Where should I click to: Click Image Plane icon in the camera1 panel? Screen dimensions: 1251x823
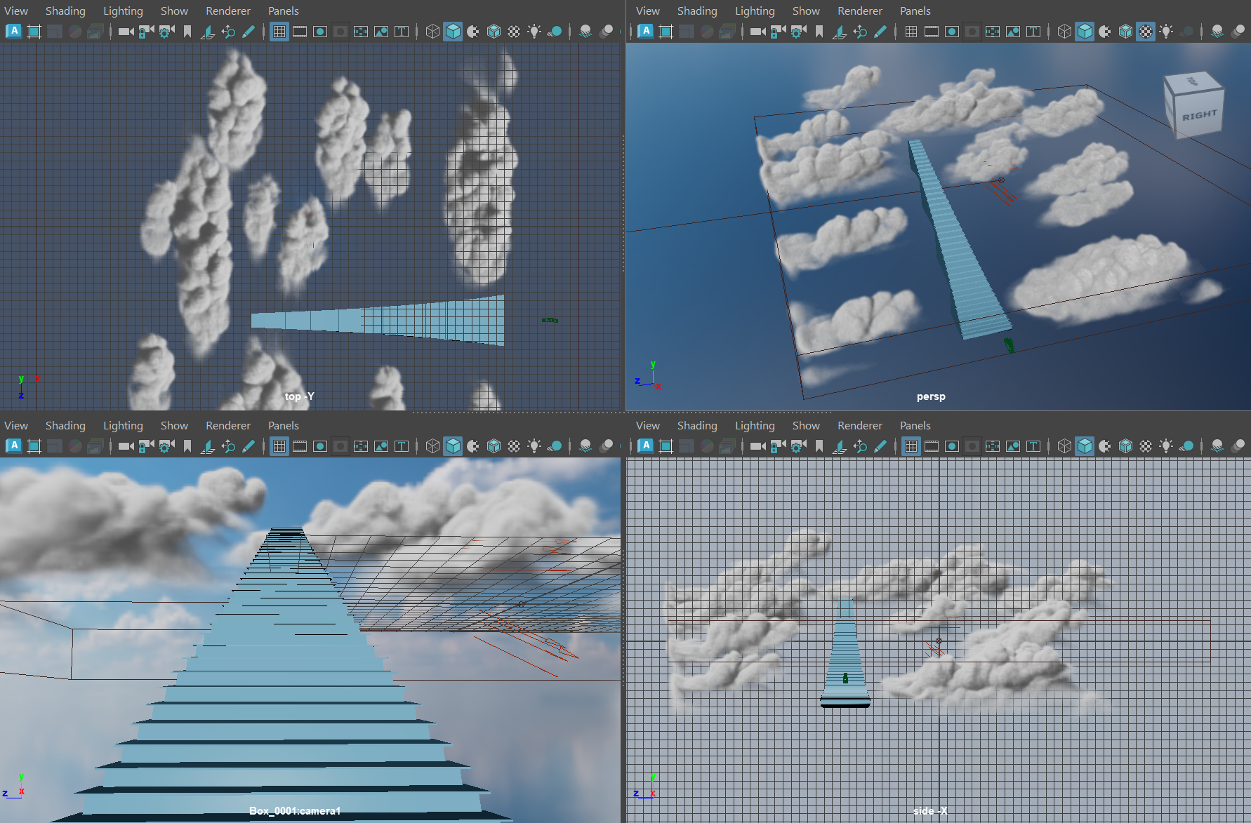pos(208,446)
